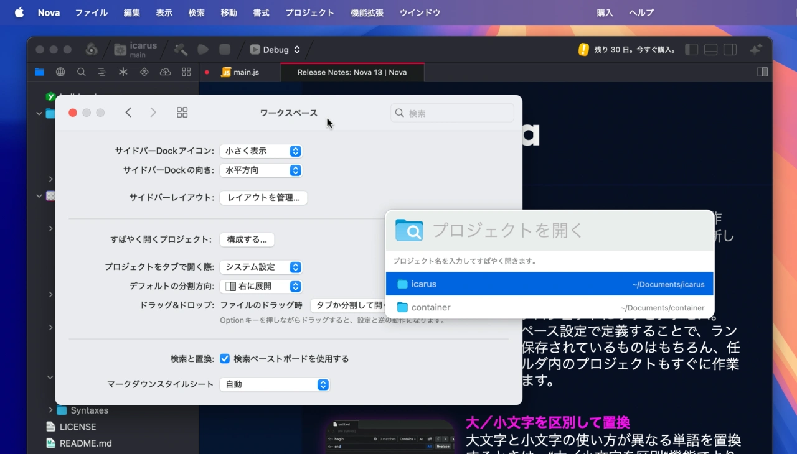Screen dimensions: 797x454
Task: Show all settings via grid icon
Action: tap(182, 113)
